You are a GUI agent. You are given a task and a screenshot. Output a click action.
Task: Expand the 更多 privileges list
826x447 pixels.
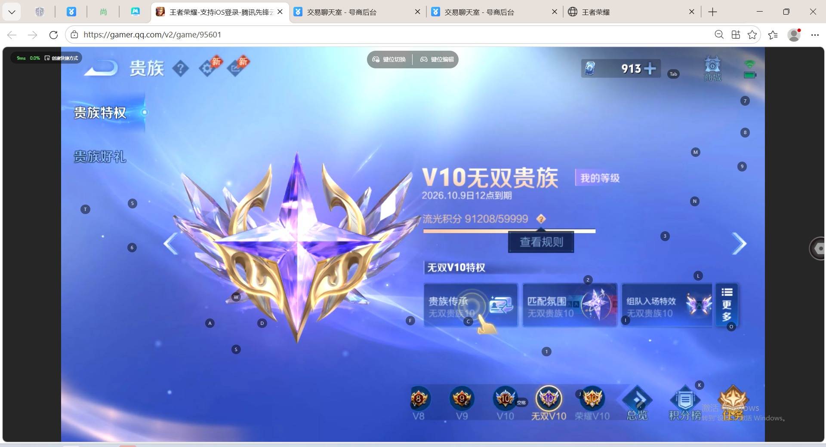pyautogui.click(x=727, y=305)
